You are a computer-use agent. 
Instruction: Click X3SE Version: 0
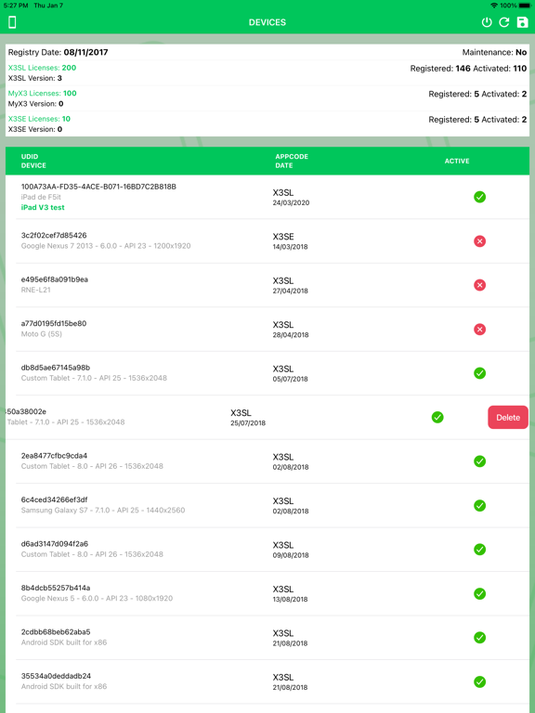point(35,129)
